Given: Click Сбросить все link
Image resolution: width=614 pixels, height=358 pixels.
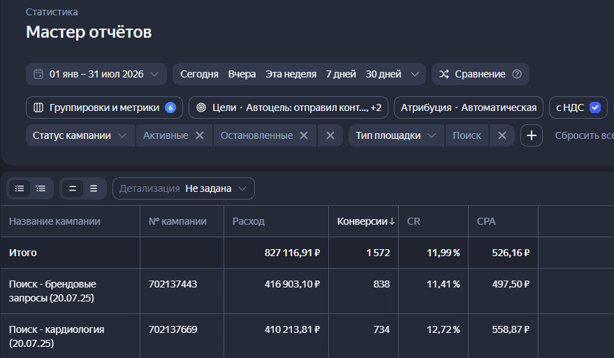Looking at the screenshot, I should click(x=584, y=135).
